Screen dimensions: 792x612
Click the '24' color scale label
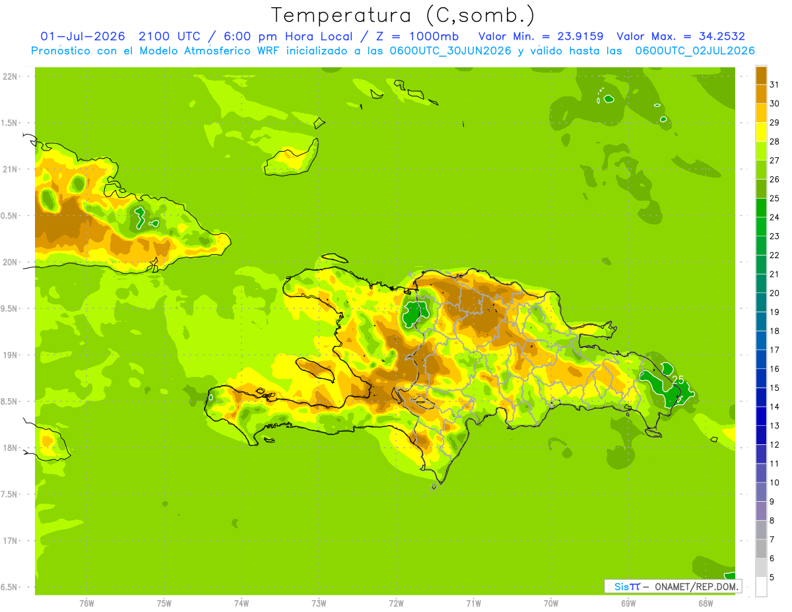[775, 217]
